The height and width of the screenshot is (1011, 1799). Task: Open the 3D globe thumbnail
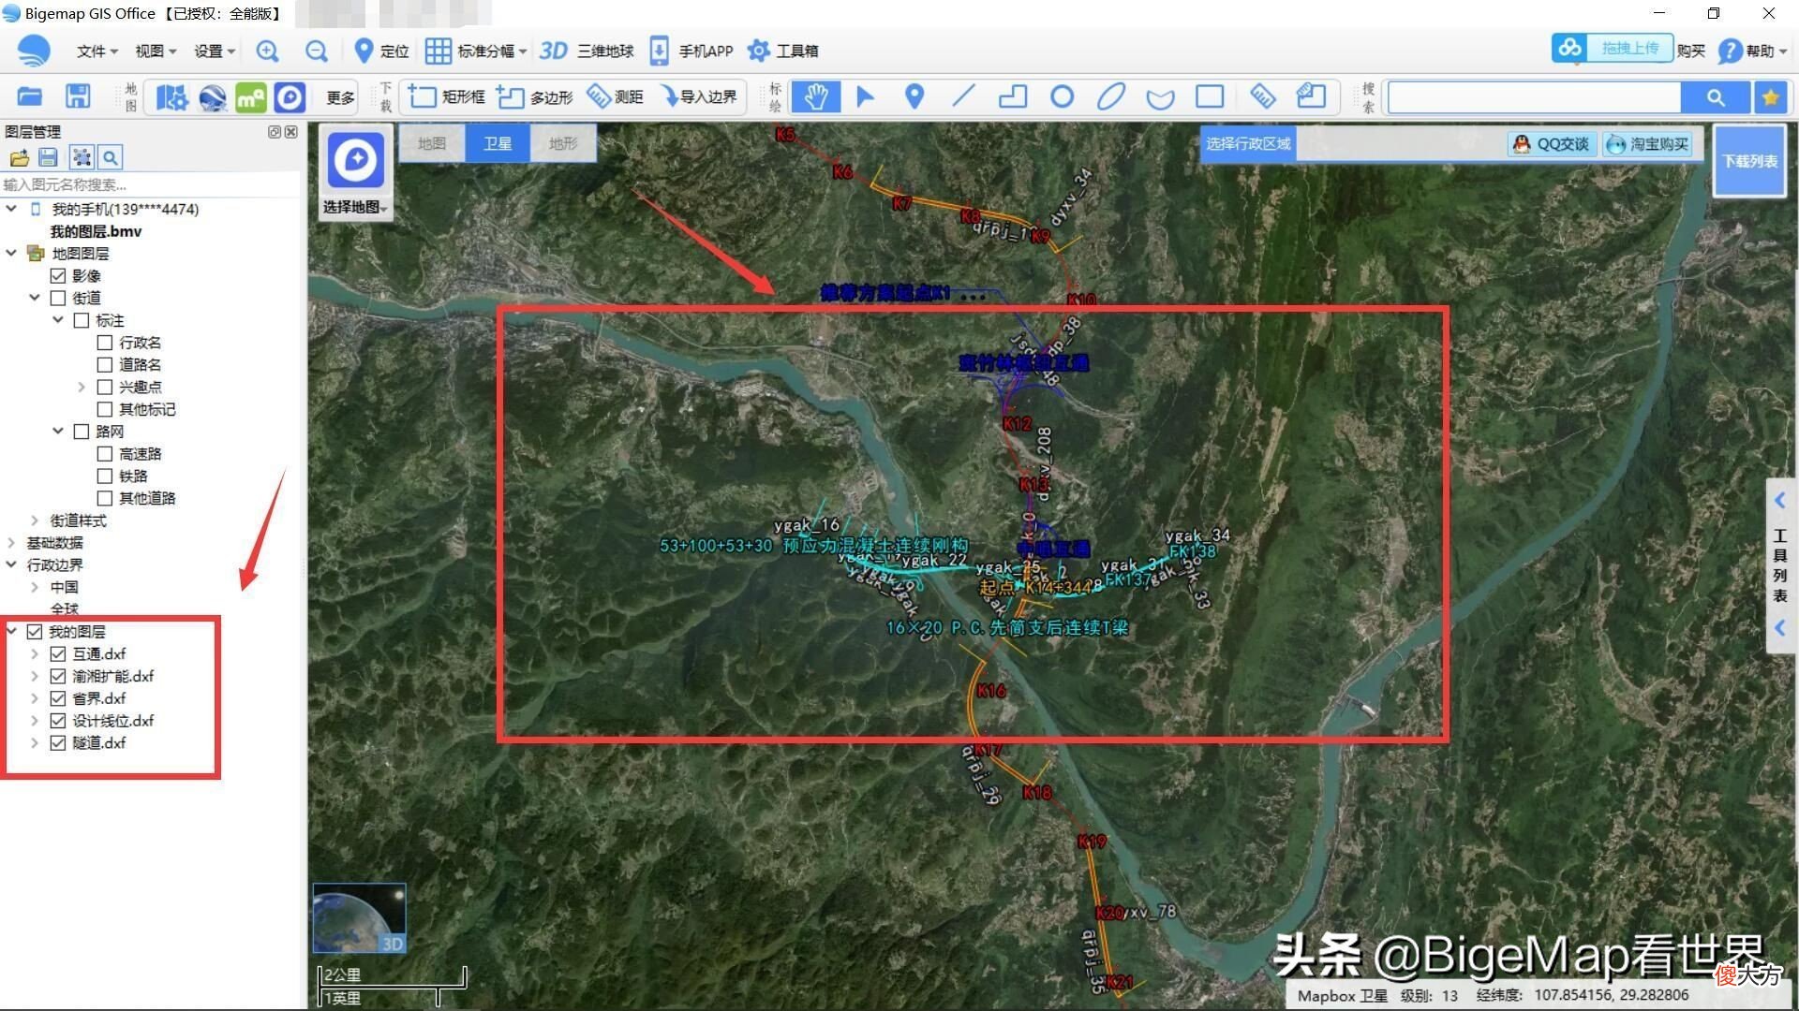[359, 917]
